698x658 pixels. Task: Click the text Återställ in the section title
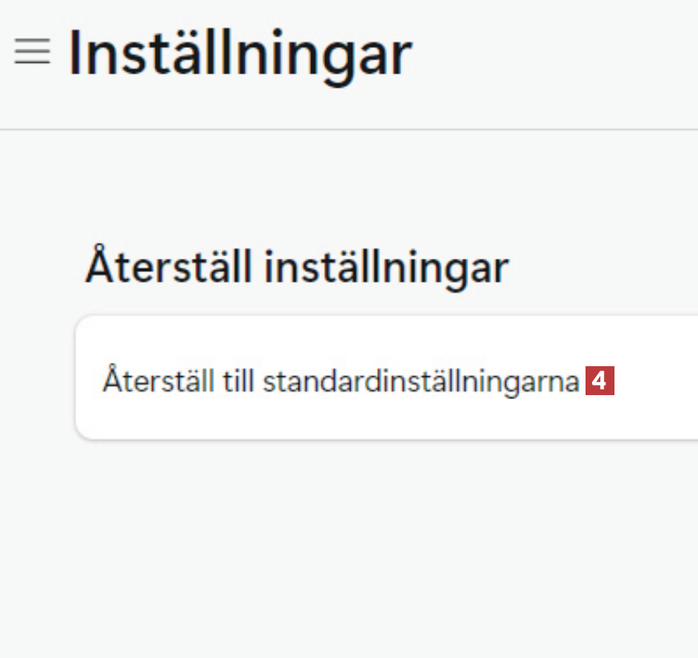[169, 265]
